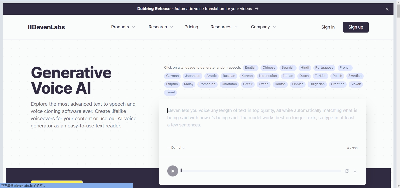This screenshot has width=400, height=188.
Task: Select the French language chip
Action: coord(345,68)
